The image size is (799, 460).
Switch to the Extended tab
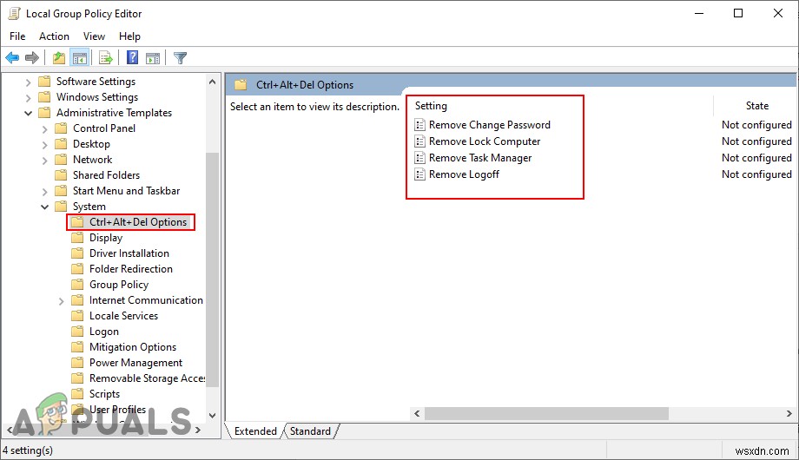pyautogui.click(x=255, y=431)
